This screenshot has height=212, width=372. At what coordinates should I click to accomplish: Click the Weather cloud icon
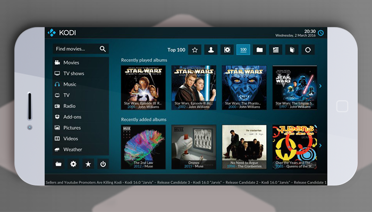pos(57,149)
